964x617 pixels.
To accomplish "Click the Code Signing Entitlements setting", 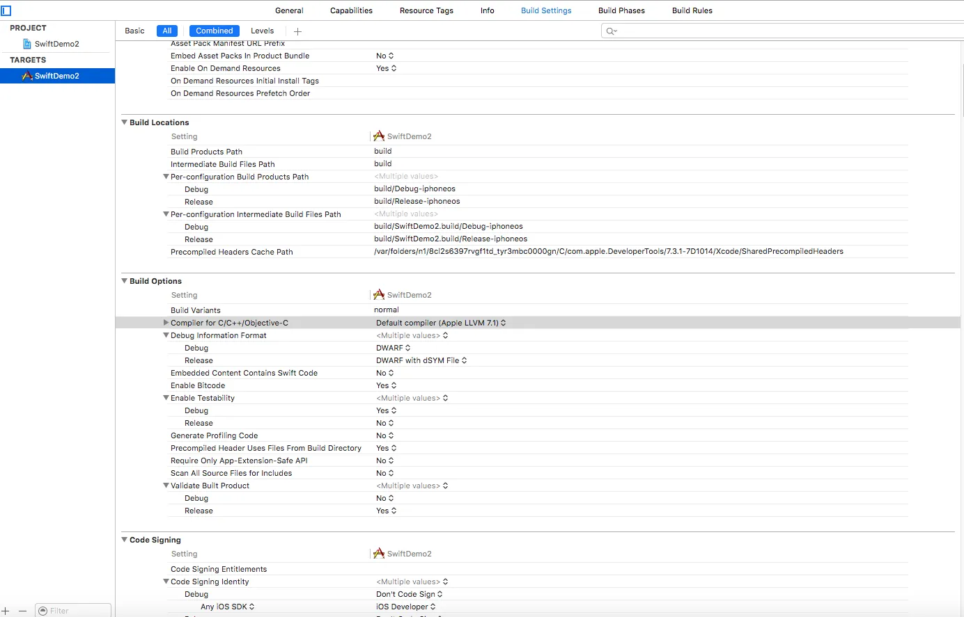I will [x=219, y=569].
